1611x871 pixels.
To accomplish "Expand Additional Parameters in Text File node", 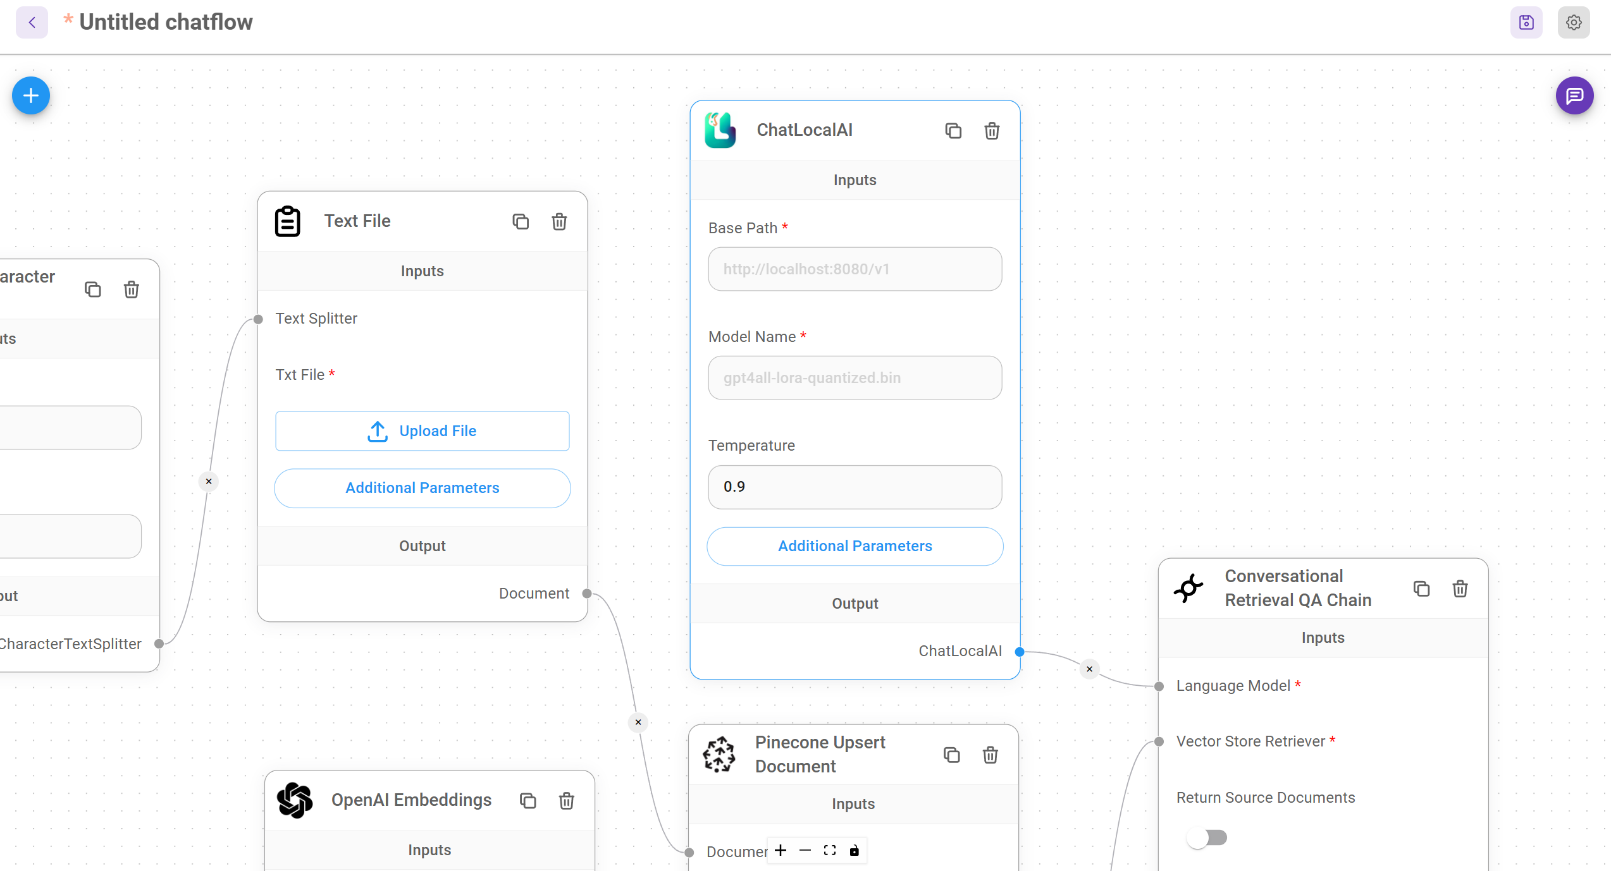I will coord(422,488).
